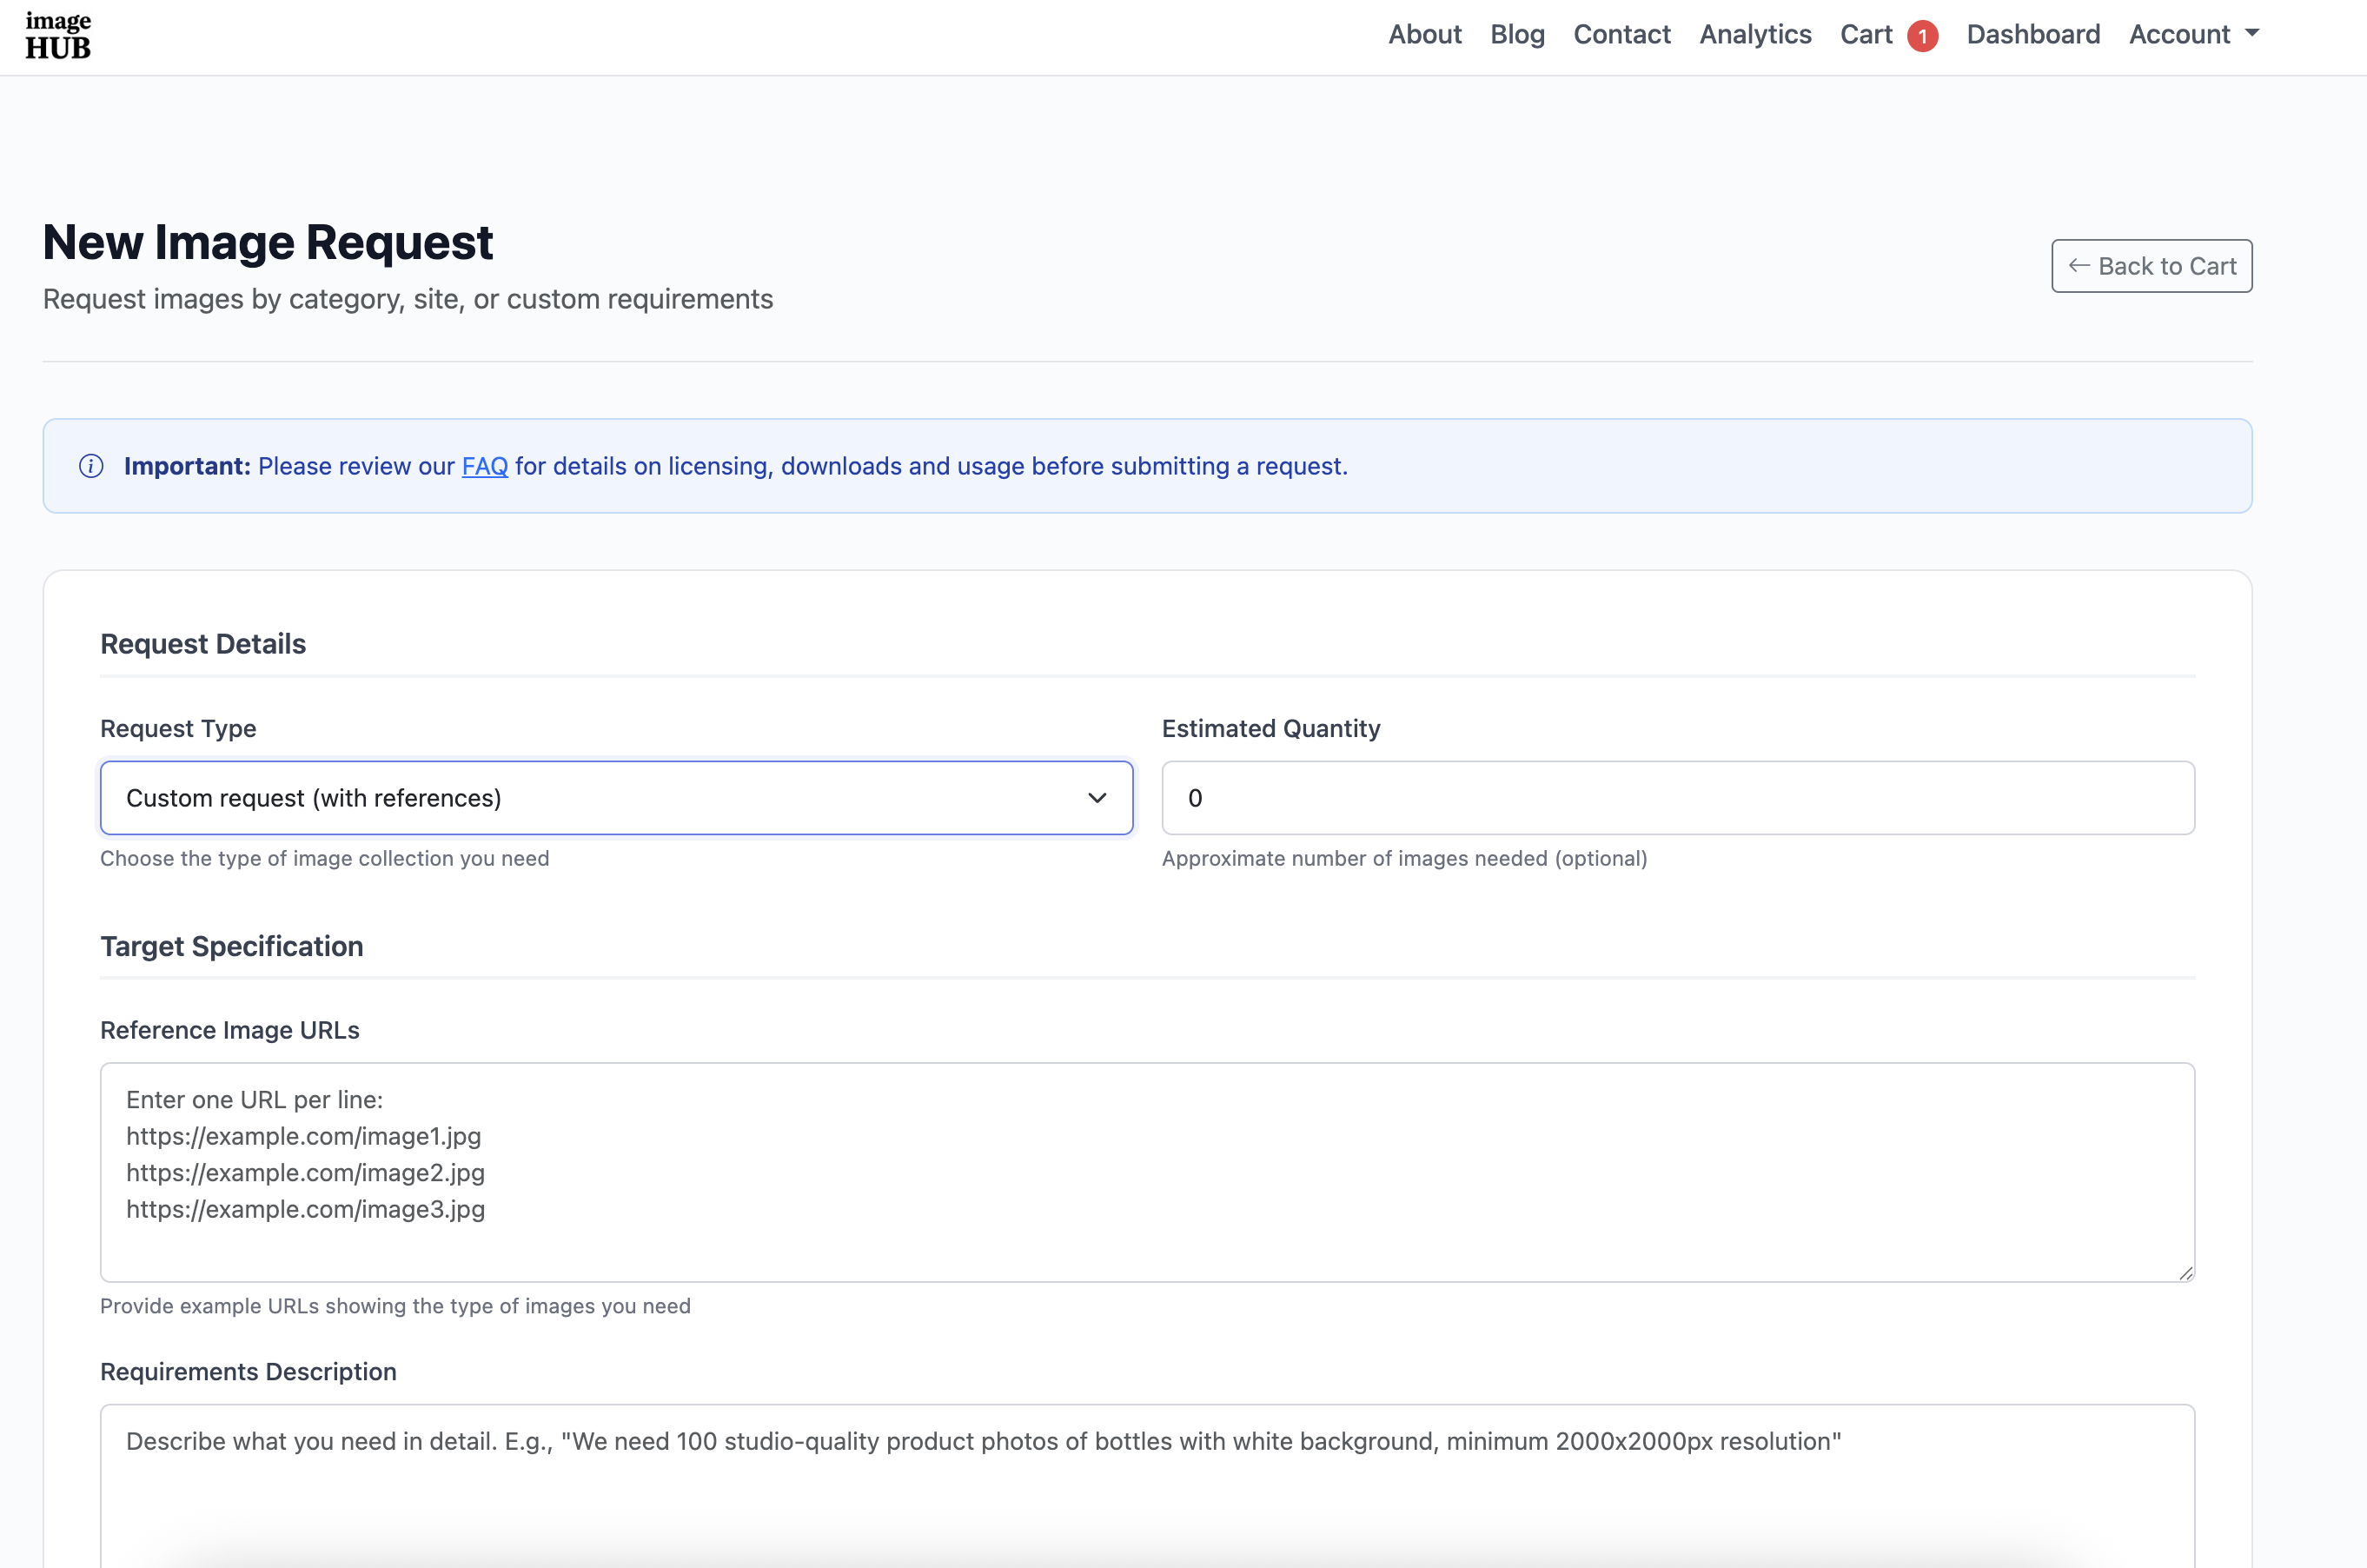The width and height of the screenshot is (2367, 1568).
Task: Click the imageHUB logo
Action: click(58, 36)
